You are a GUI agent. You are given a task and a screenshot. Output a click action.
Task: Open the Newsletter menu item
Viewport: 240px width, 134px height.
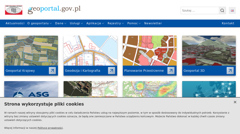[x=153, y=23]
